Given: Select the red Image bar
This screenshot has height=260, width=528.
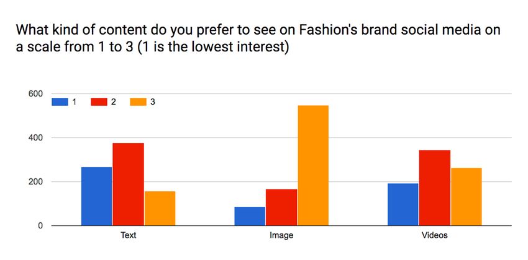Looking at the screenshot, I should (x=281, y=207).
